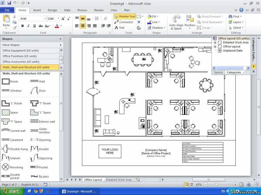Open the More Shapes flyout

pos(32,45)
